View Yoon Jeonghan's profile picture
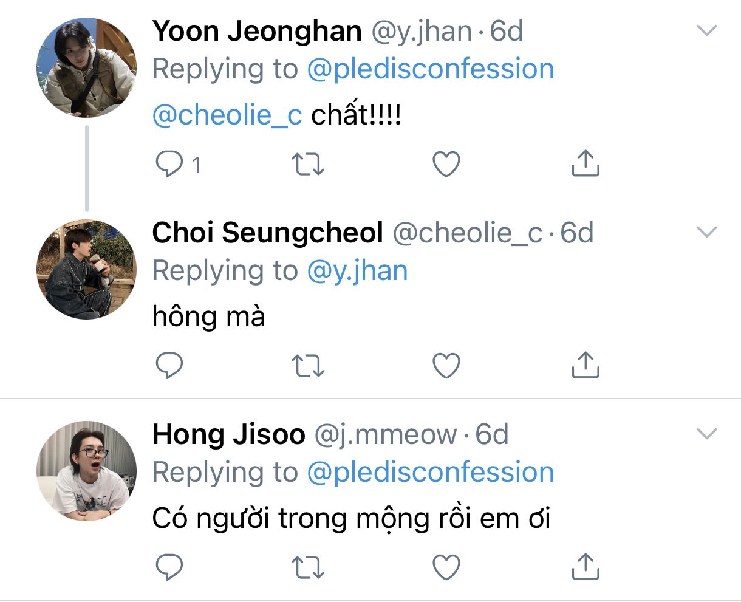Screen dimensions: 741x602 (86, 67)
